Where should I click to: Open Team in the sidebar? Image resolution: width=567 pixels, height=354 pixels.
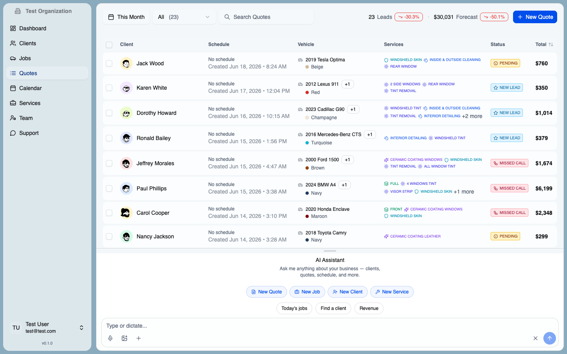[47, 118]
